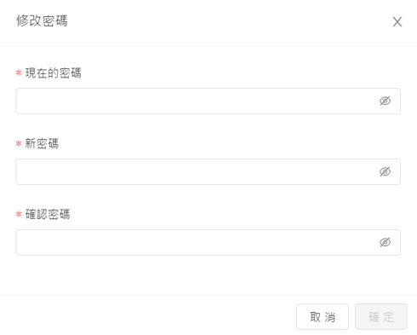Image resolution: width=417 pixels, height=335 pixels.
Task: Click the red asterisk beside 新密碼
Action: (x=19, y=144)
